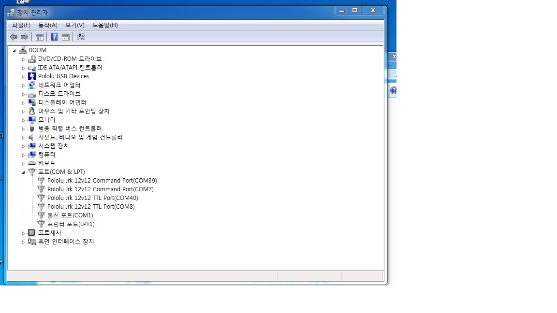Viewport: 557px width, 313px height.
Task: Click the 시스템 장치 icon
Action: 31,146
